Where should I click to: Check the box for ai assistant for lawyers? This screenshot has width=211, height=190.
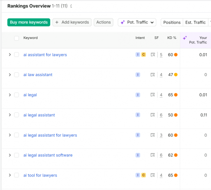pos(17,55)
